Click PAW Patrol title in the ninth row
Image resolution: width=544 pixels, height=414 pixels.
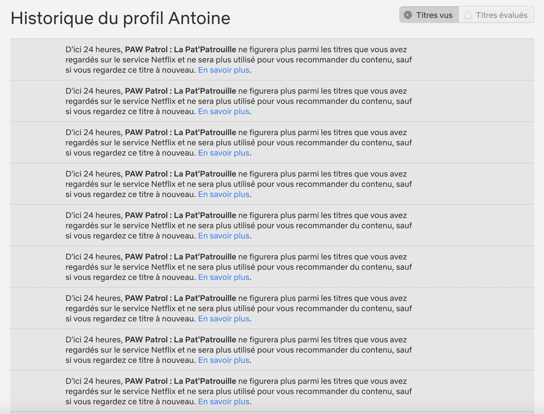tap(180, 381)
